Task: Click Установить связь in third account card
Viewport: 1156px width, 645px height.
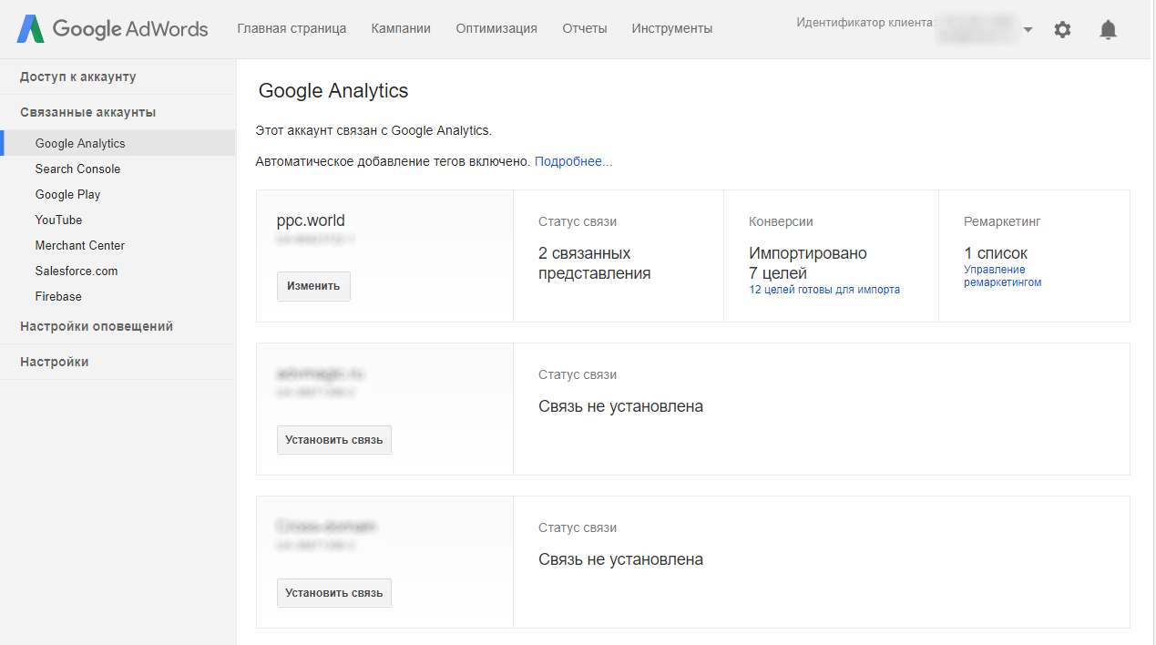Action: pyautogui.click(x=334, y=593)
